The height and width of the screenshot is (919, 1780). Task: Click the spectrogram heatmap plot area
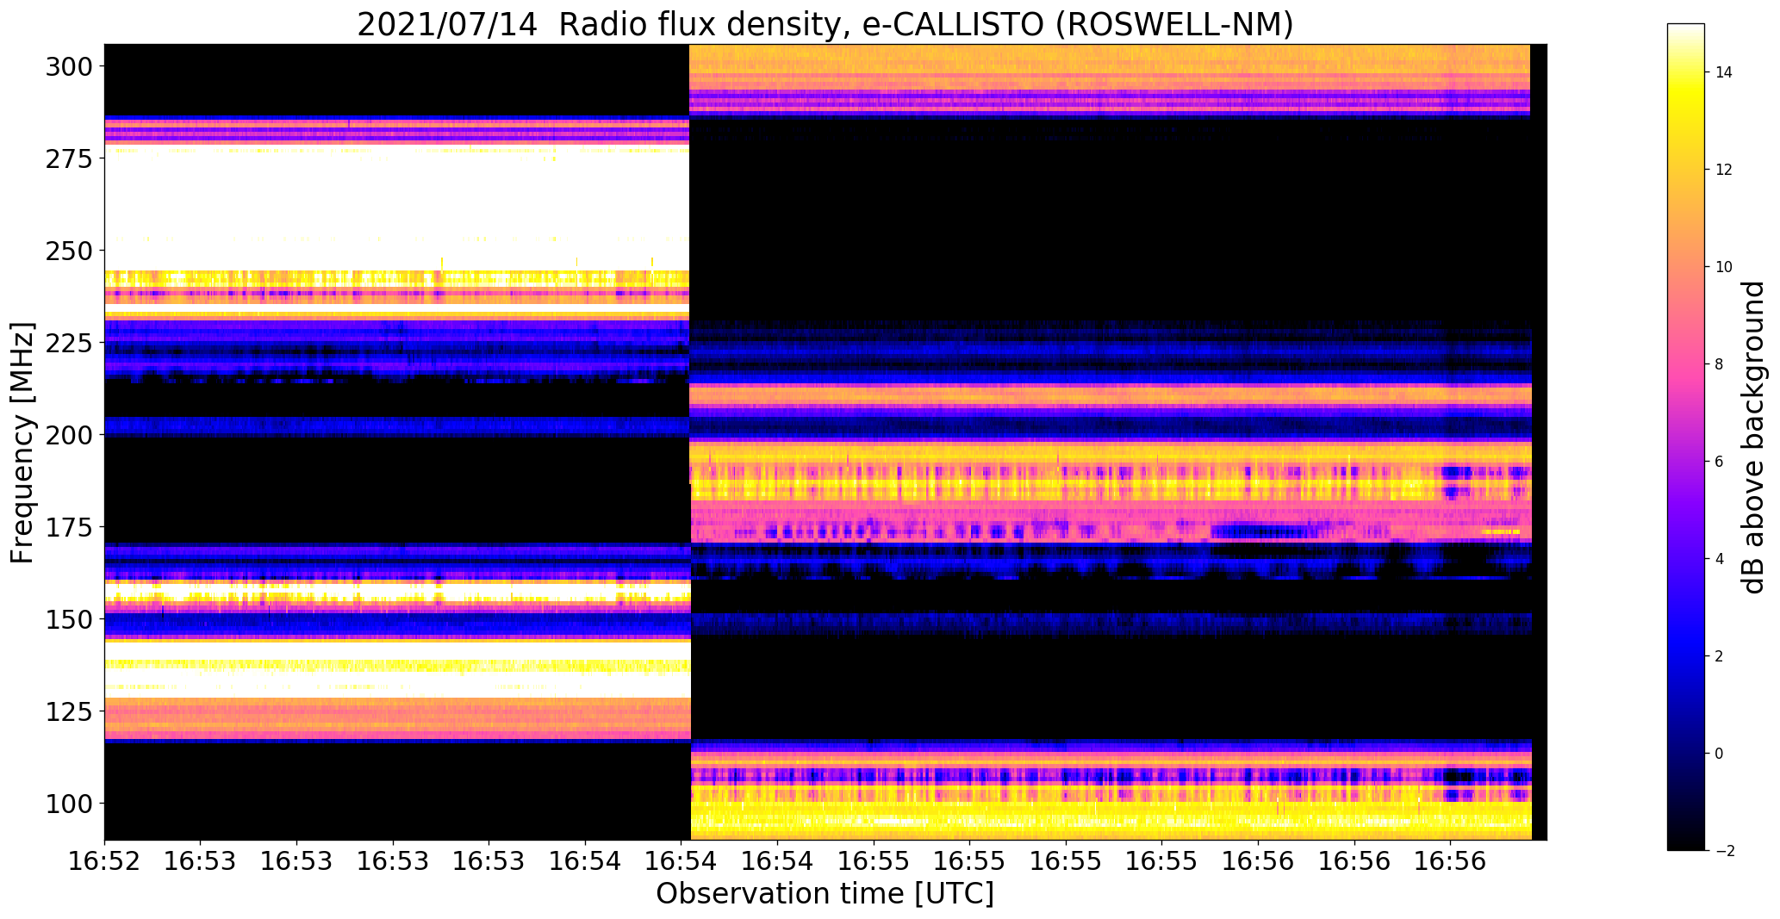pyautogui.click(x=825, y=442)
